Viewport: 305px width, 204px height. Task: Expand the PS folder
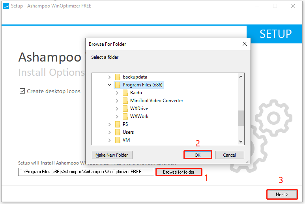[110, 124]
